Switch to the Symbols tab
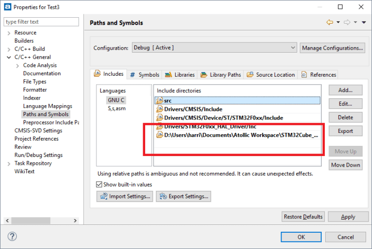This screenshot has width=372, height=249. (x=144, y=75)
